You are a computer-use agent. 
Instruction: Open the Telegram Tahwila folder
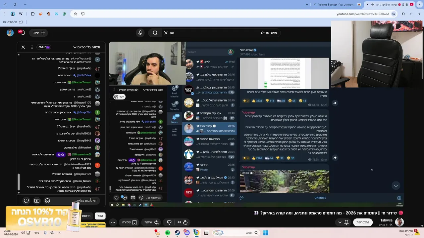coord(174,105)
